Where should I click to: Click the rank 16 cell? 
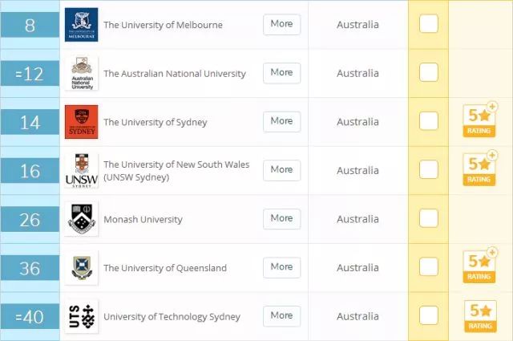pos(30,170)
